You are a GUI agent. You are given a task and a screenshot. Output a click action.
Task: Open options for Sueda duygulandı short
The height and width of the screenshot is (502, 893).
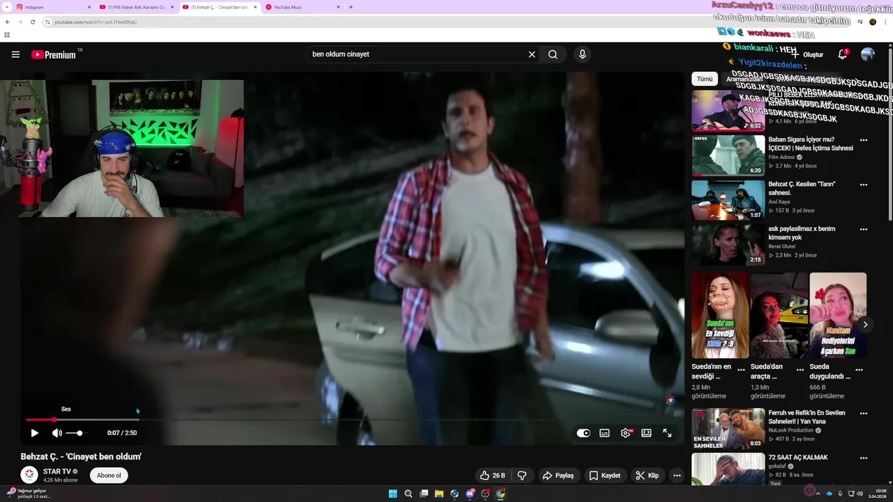[860, 370]
